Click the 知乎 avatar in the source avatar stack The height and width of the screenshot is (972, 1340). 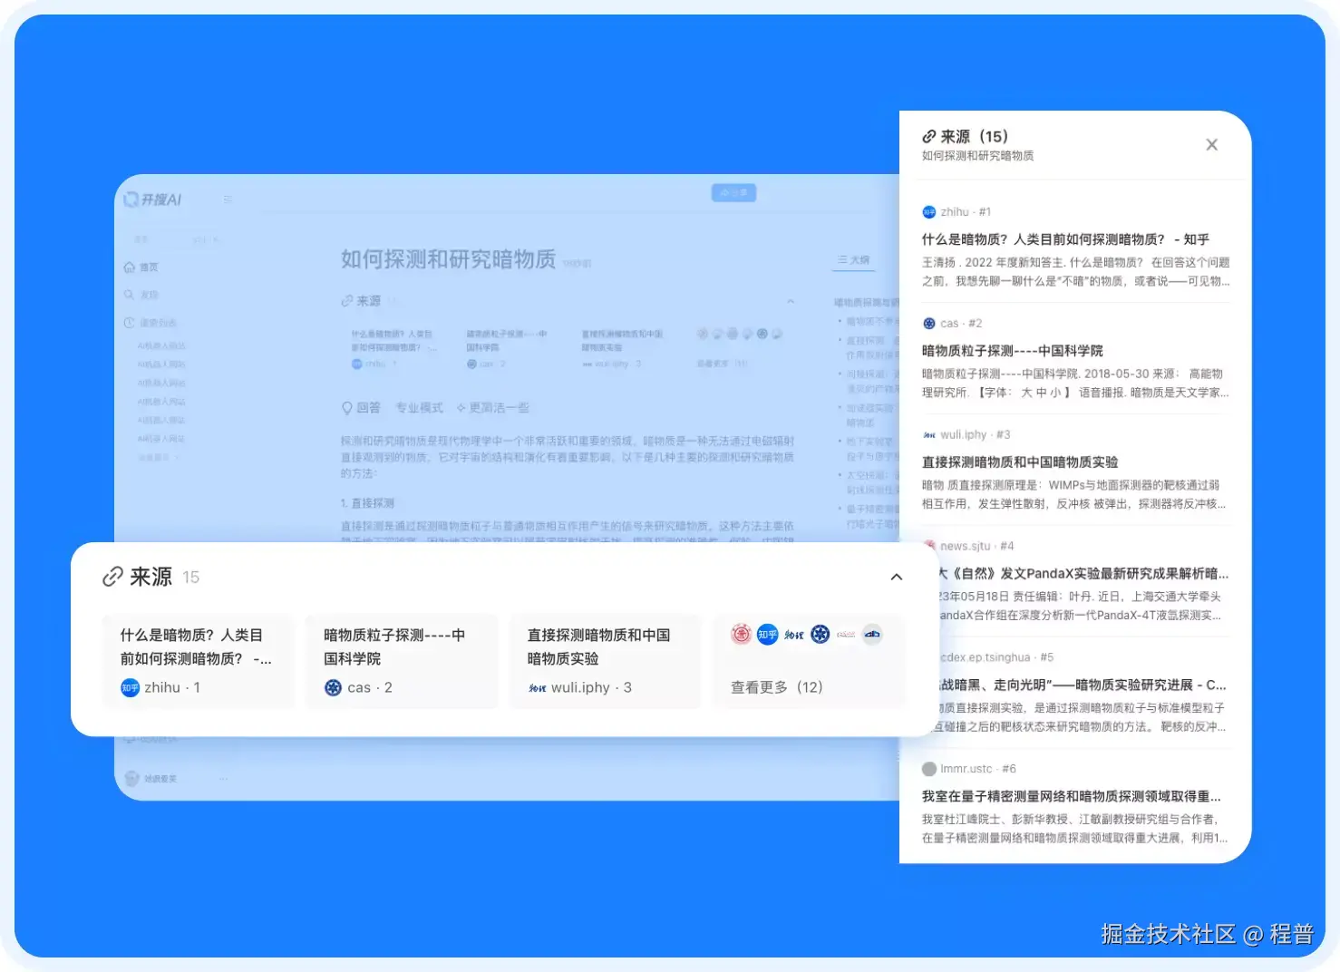pyautogui.click(x=767, y=635)
